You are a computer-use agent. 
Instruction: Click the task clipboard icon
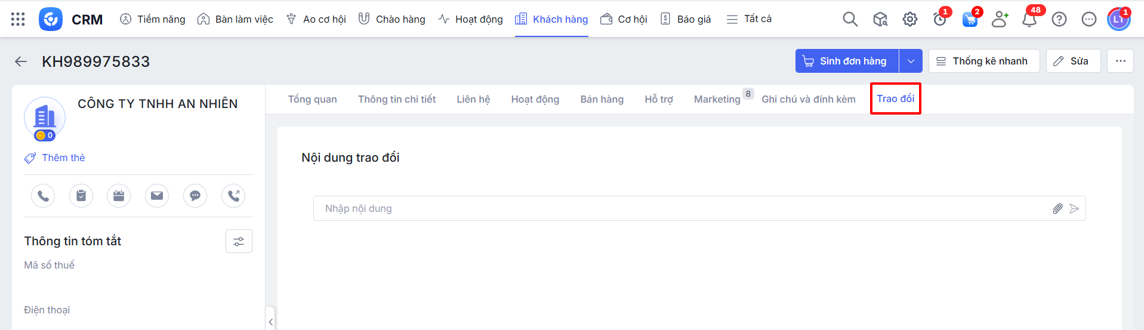pyautogui.click(x=81, y=196)
